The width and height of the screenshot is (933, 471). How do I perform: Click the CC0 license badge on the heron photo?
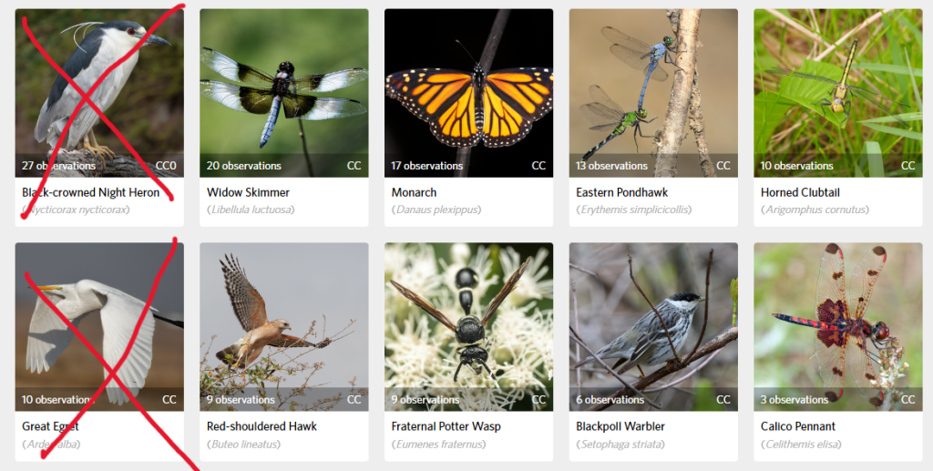coord(166,165)
